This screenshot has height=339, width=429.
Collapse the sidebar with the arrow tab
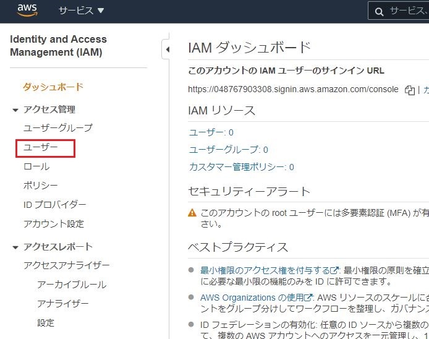pos(166,49)
